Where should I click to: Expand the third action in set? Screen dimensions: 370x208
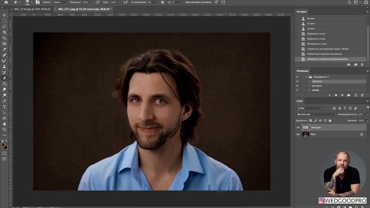coord(309,90)
